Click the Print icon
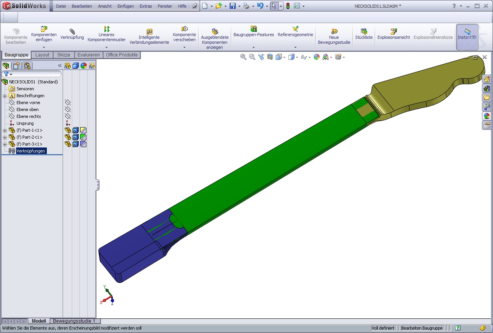The height and width of the screenshot is (333, 493). pyautogui.click(x=246, y=6)
